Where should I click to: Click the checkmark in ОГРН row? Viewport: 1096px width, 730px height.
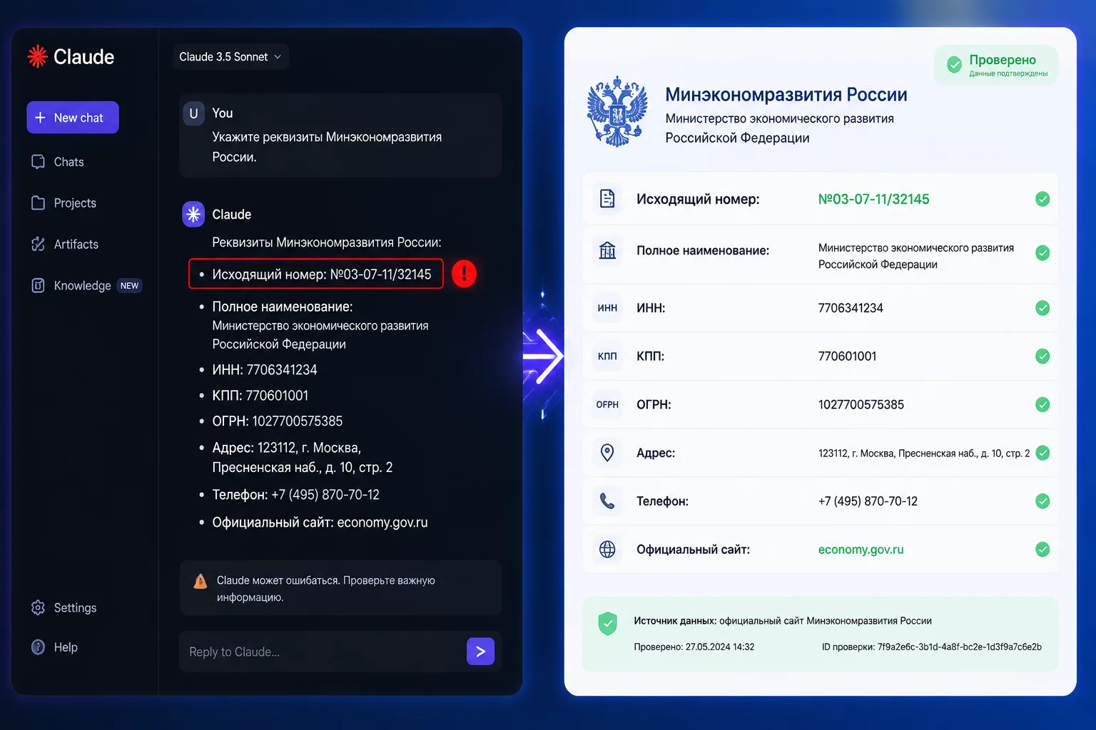(x=1042, y=405)
